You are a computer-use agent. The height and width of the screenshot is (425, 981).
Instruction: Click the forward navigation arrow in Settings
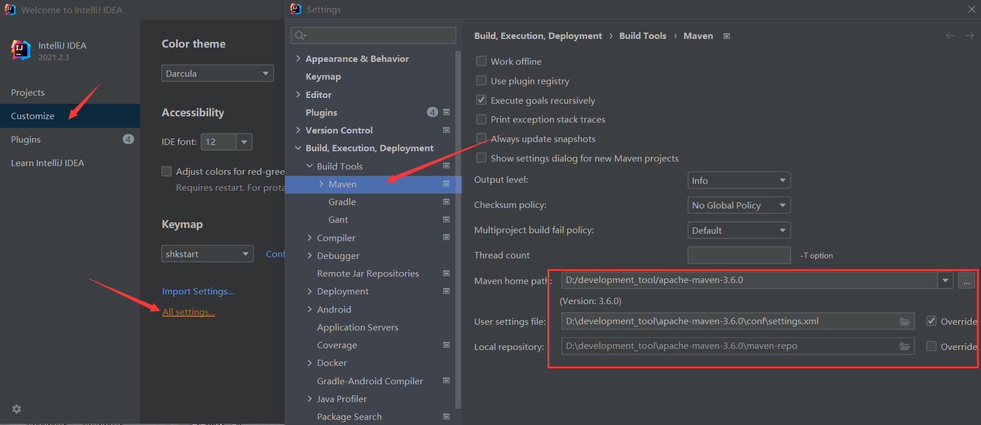pyautogui.click(x=970, y=36)
